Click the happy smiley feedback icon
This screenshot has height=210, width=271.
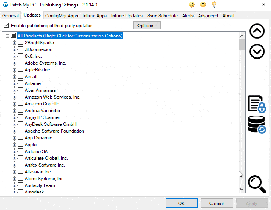pyautogui.click(x=192, y=5)
